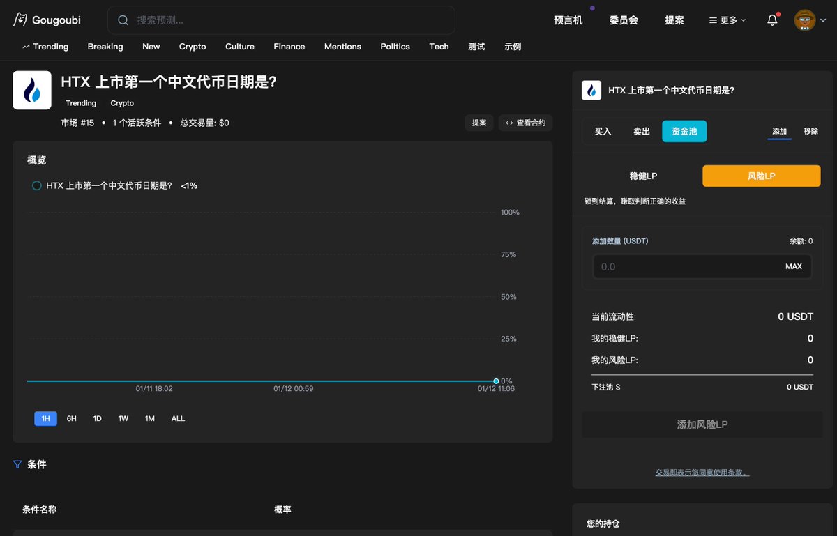The image size is (837, 536).
Task: Click the 概率 column header
Action: [282, 510]
